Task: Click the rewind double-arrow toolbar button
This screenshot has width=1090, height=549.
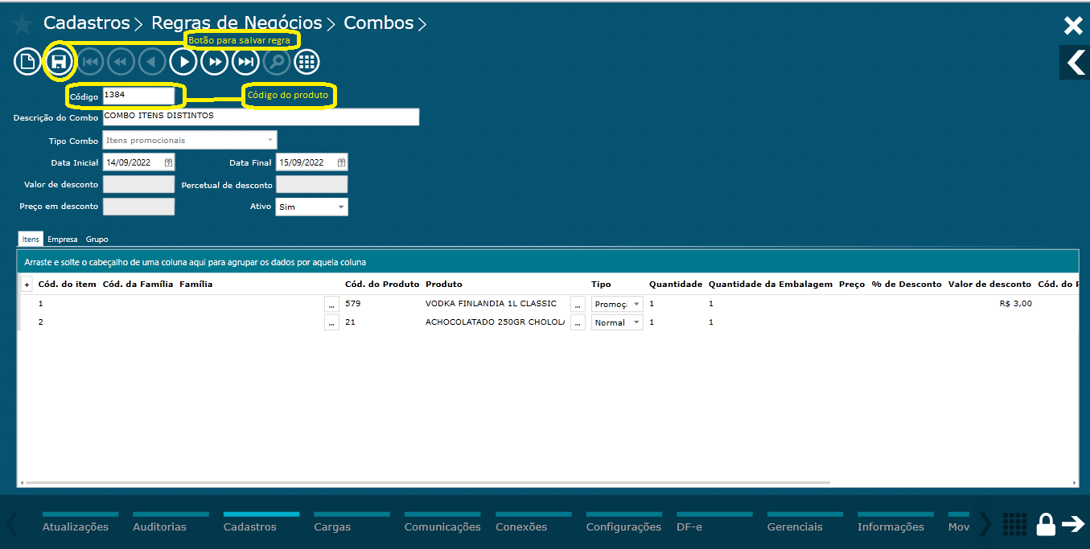Action: click(x=121, y=62)
